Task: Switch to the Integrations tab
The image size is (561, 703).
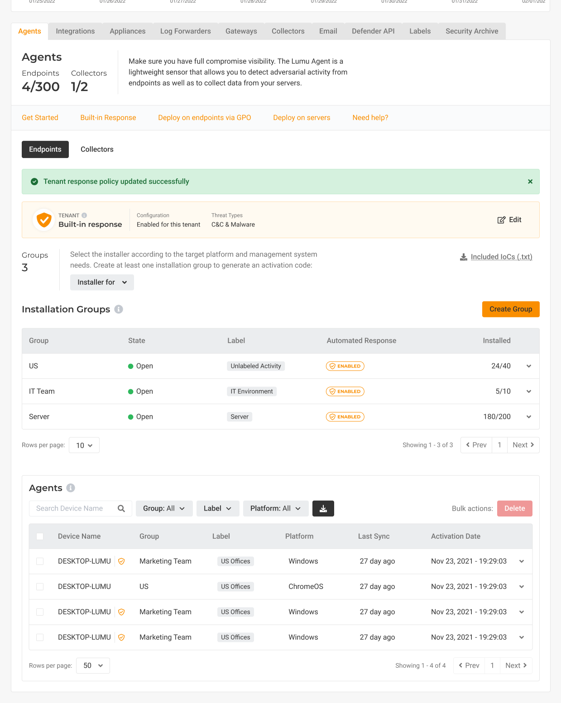Action: [75, 31]
